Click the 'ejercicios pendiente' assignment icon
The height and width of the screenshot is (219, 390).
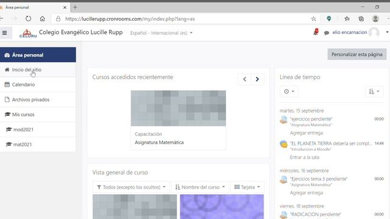coord(283,120)
